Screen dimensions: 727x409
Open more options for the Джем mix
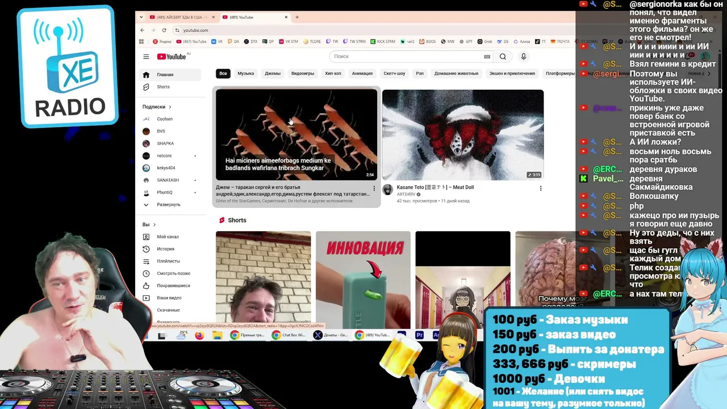pos(374,188)
